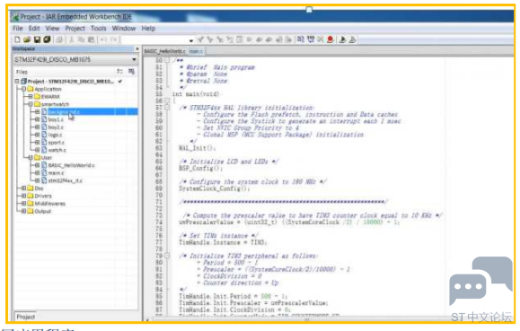520x331 pixels.
Task: Click the Paste toolbar icon
Action: pyautogui.click(x=92, y=39)
